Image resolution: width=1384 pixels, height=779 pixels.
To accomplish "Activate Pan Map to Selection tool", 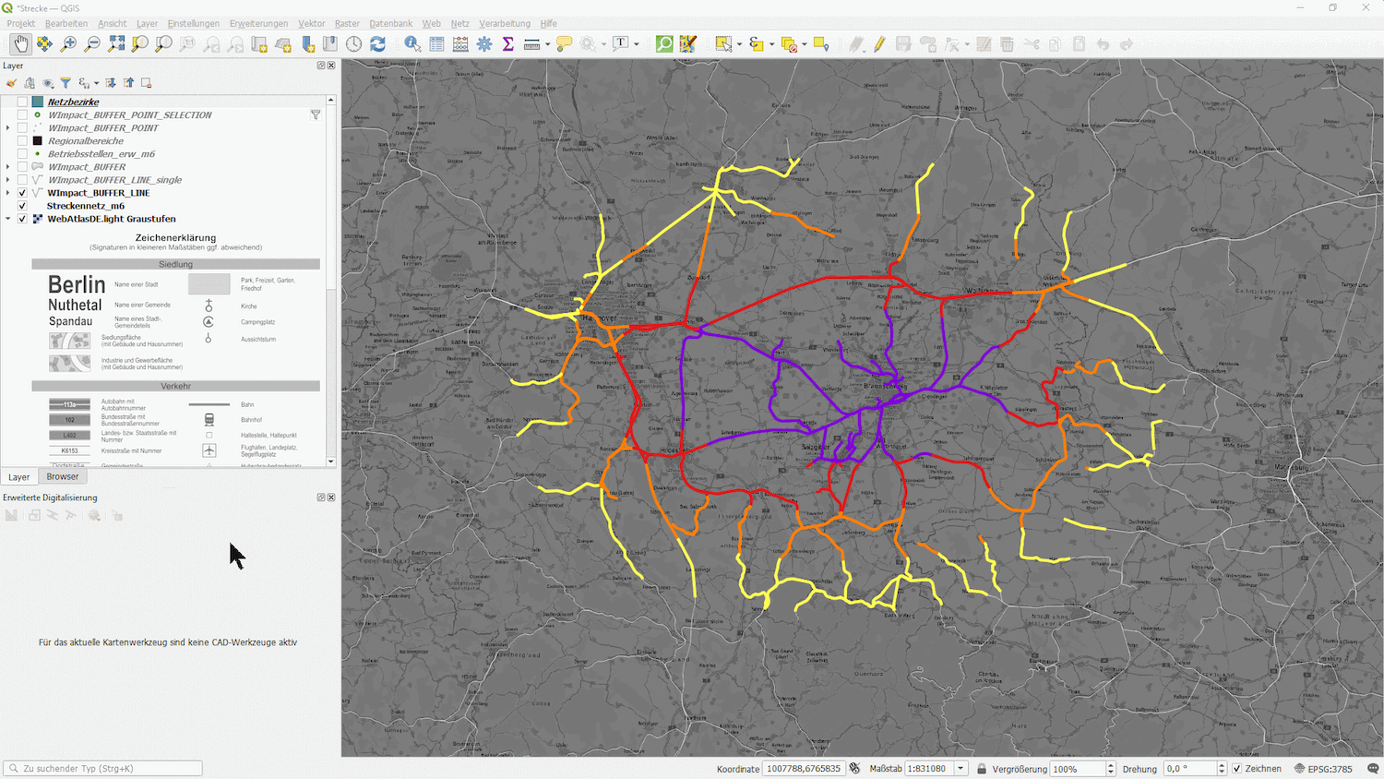I will pos(44,43).
